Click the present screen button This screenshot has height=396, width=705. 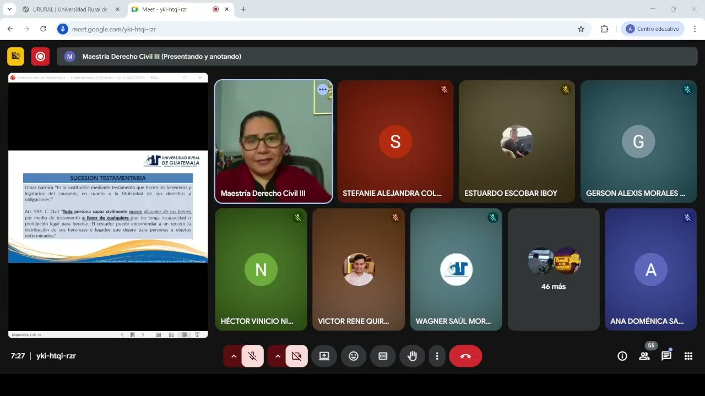324,356
